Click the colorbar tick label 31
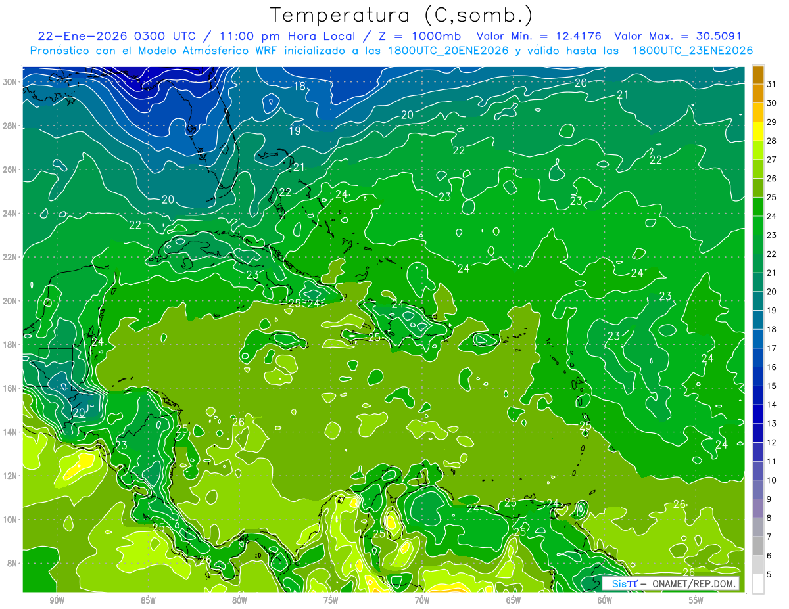 771,83
